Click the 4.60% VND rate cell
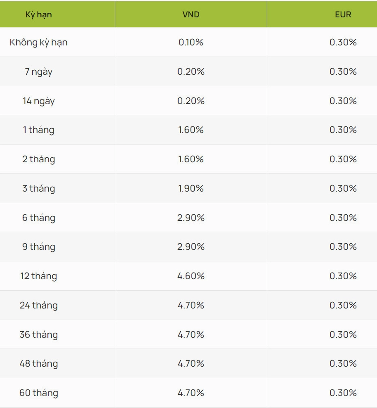This screenshot has width=377, height=408. click(191, 276)
